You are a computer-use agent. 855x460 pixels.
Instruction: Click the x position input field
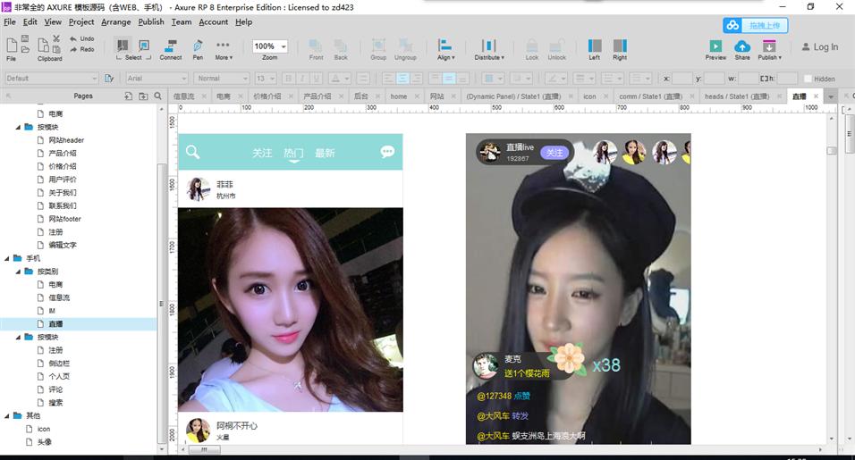(x=681, y=79)
